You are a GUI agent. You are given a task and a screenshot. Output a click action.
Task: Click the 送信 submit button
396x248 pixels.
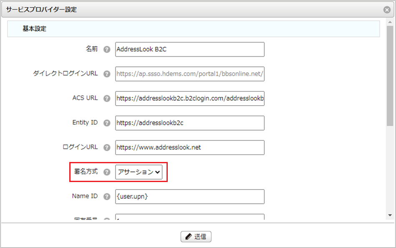[x=196, y=237]
